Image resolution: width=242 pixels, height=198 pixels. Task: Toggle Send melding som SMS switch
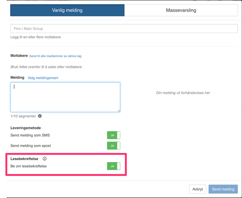tap(113, 135)
